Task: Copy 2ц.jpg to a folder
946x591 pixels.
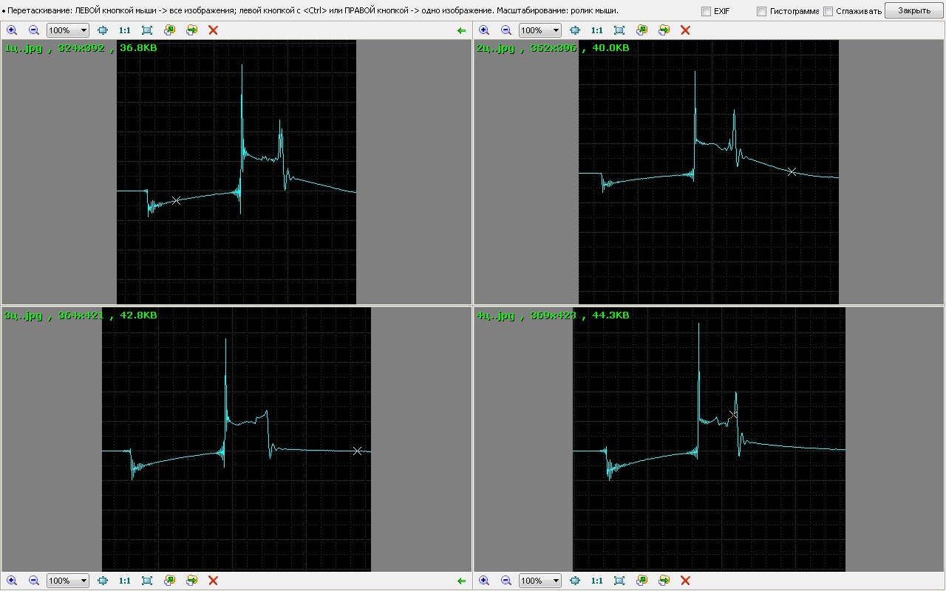Action: [642, 30]
